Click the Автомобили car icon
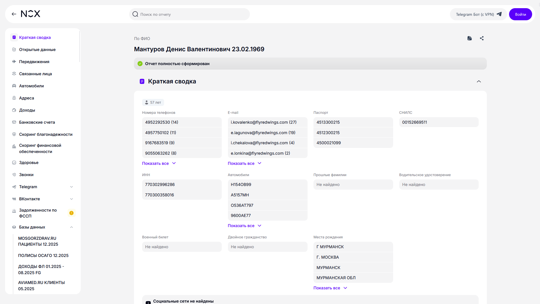The height and width of the screenshot is (304, 540). pyautogui.click(x=14, y=86)
